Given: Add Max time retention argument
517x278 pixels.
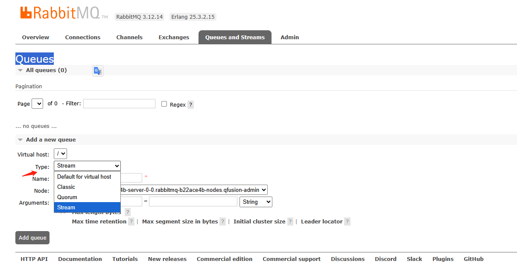Looking at the screenshot, I should tap(99, 221).
